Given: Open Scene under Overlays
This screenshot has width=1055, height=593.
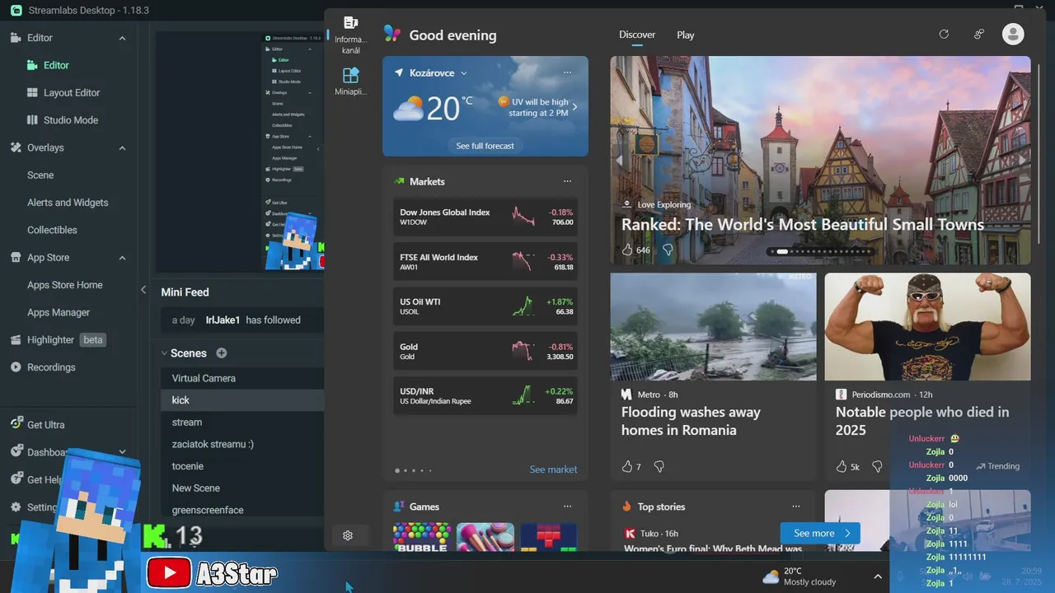Looking at the screenshot, I should click(x=40, y=175).
